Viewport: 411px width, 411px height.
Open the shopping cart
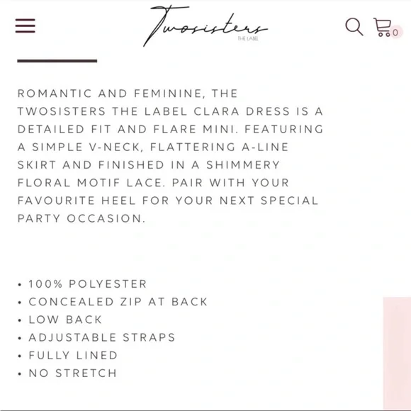click(383, 27)
